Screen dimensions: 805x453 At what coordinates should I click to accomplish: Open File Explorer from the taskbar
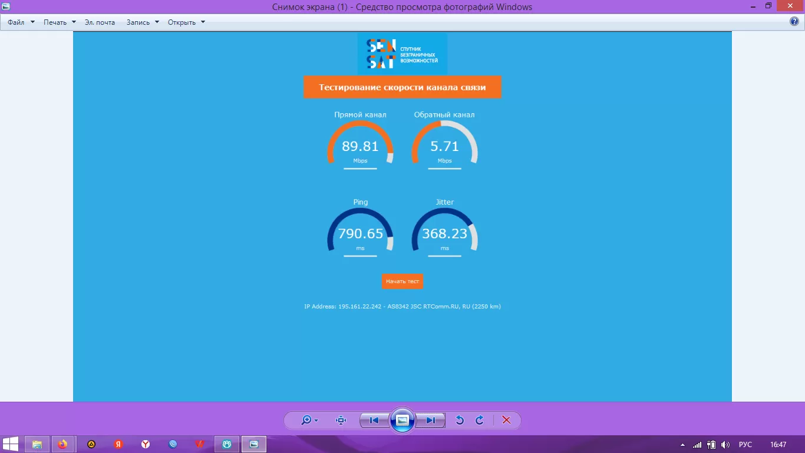click(37, 444)
